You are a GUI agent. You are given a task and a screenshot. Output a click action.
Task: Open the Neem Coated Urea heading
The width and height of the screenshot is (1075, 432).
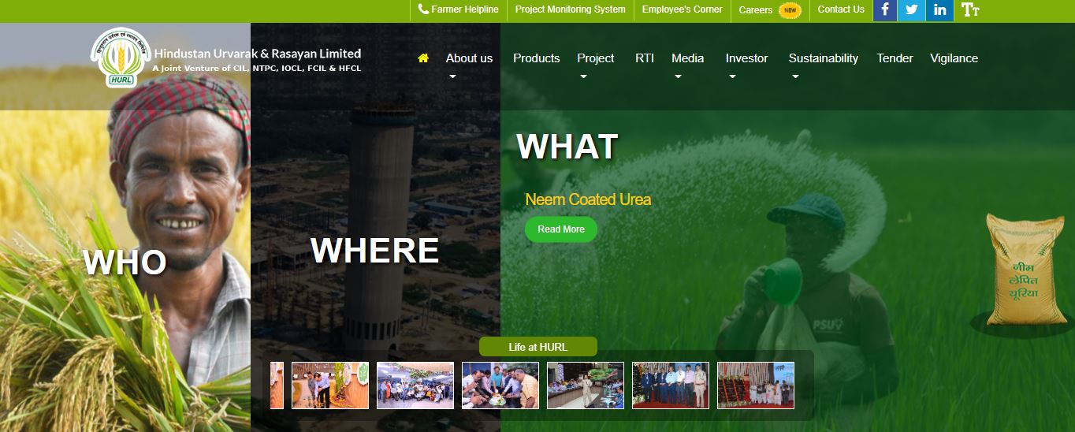(588, 199)
